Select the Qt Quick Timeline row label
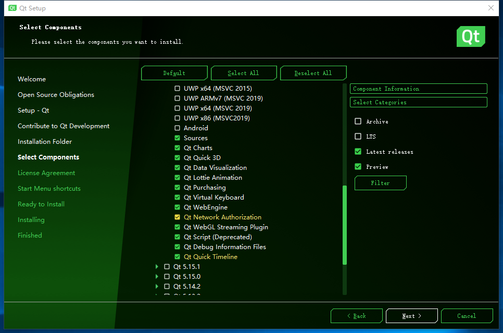This screenshot has width=503, height=333. coord(210,257)
